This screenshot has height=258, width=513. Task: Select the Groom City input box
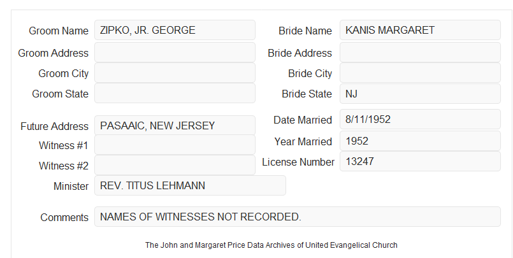[175, 73]
